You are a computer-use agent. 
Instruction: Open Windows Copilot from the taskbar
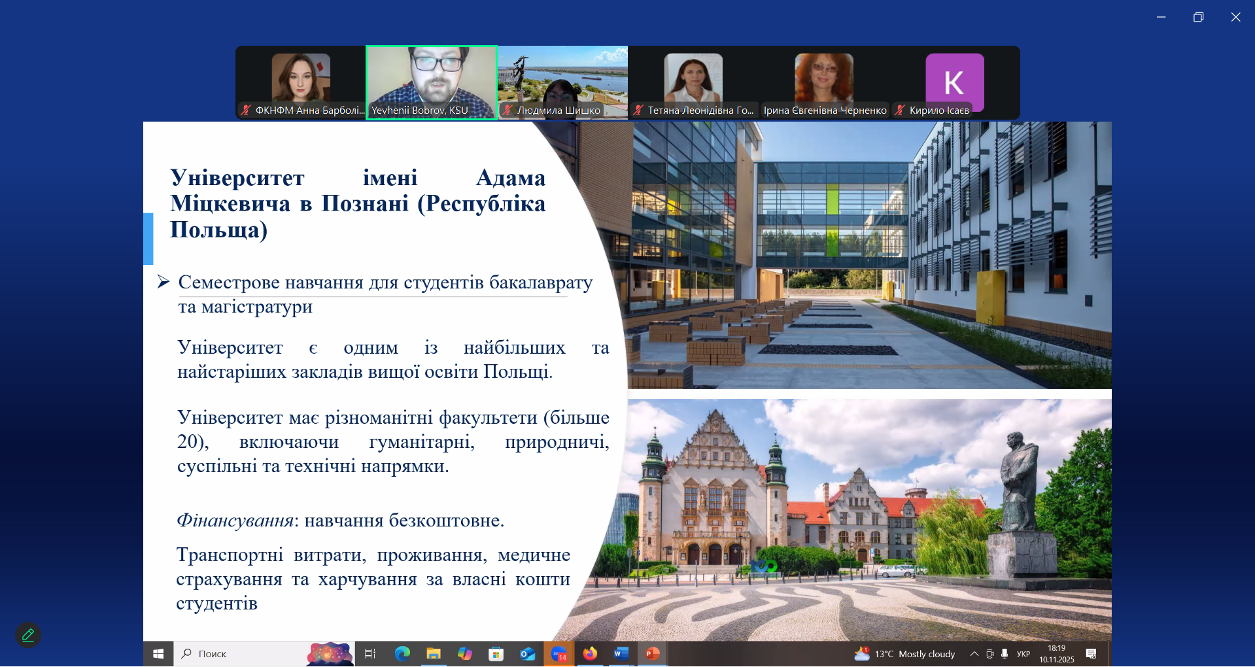[x=465, y=653]
